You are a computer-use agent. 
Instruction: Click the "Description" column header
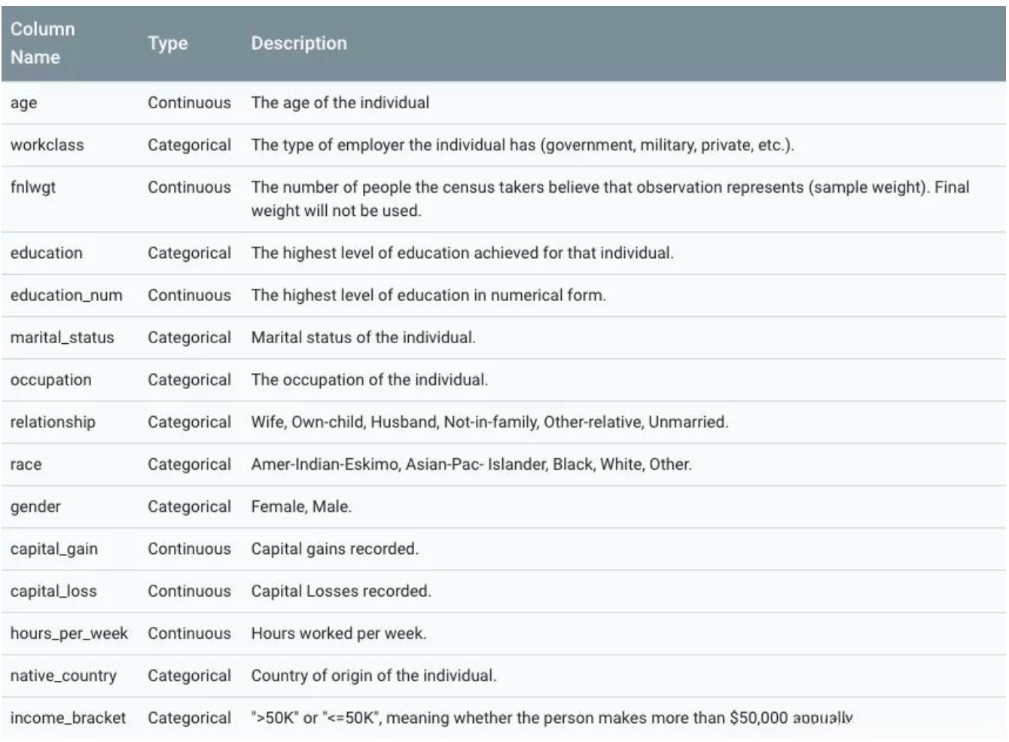(x=299, y=44)
